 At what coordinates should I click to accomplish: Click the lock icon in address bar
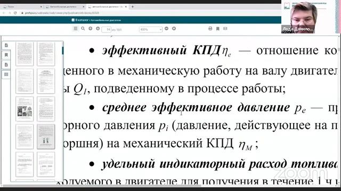pyautogui.click(x=22, y=13)
